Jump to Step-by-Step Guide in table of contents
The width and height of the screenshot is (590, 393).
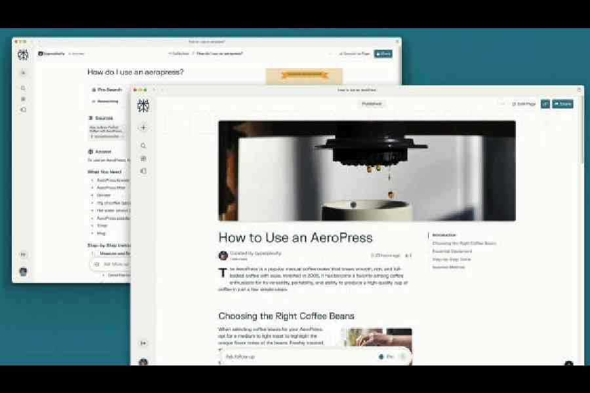pyautogui.click(x=451, y=259)
